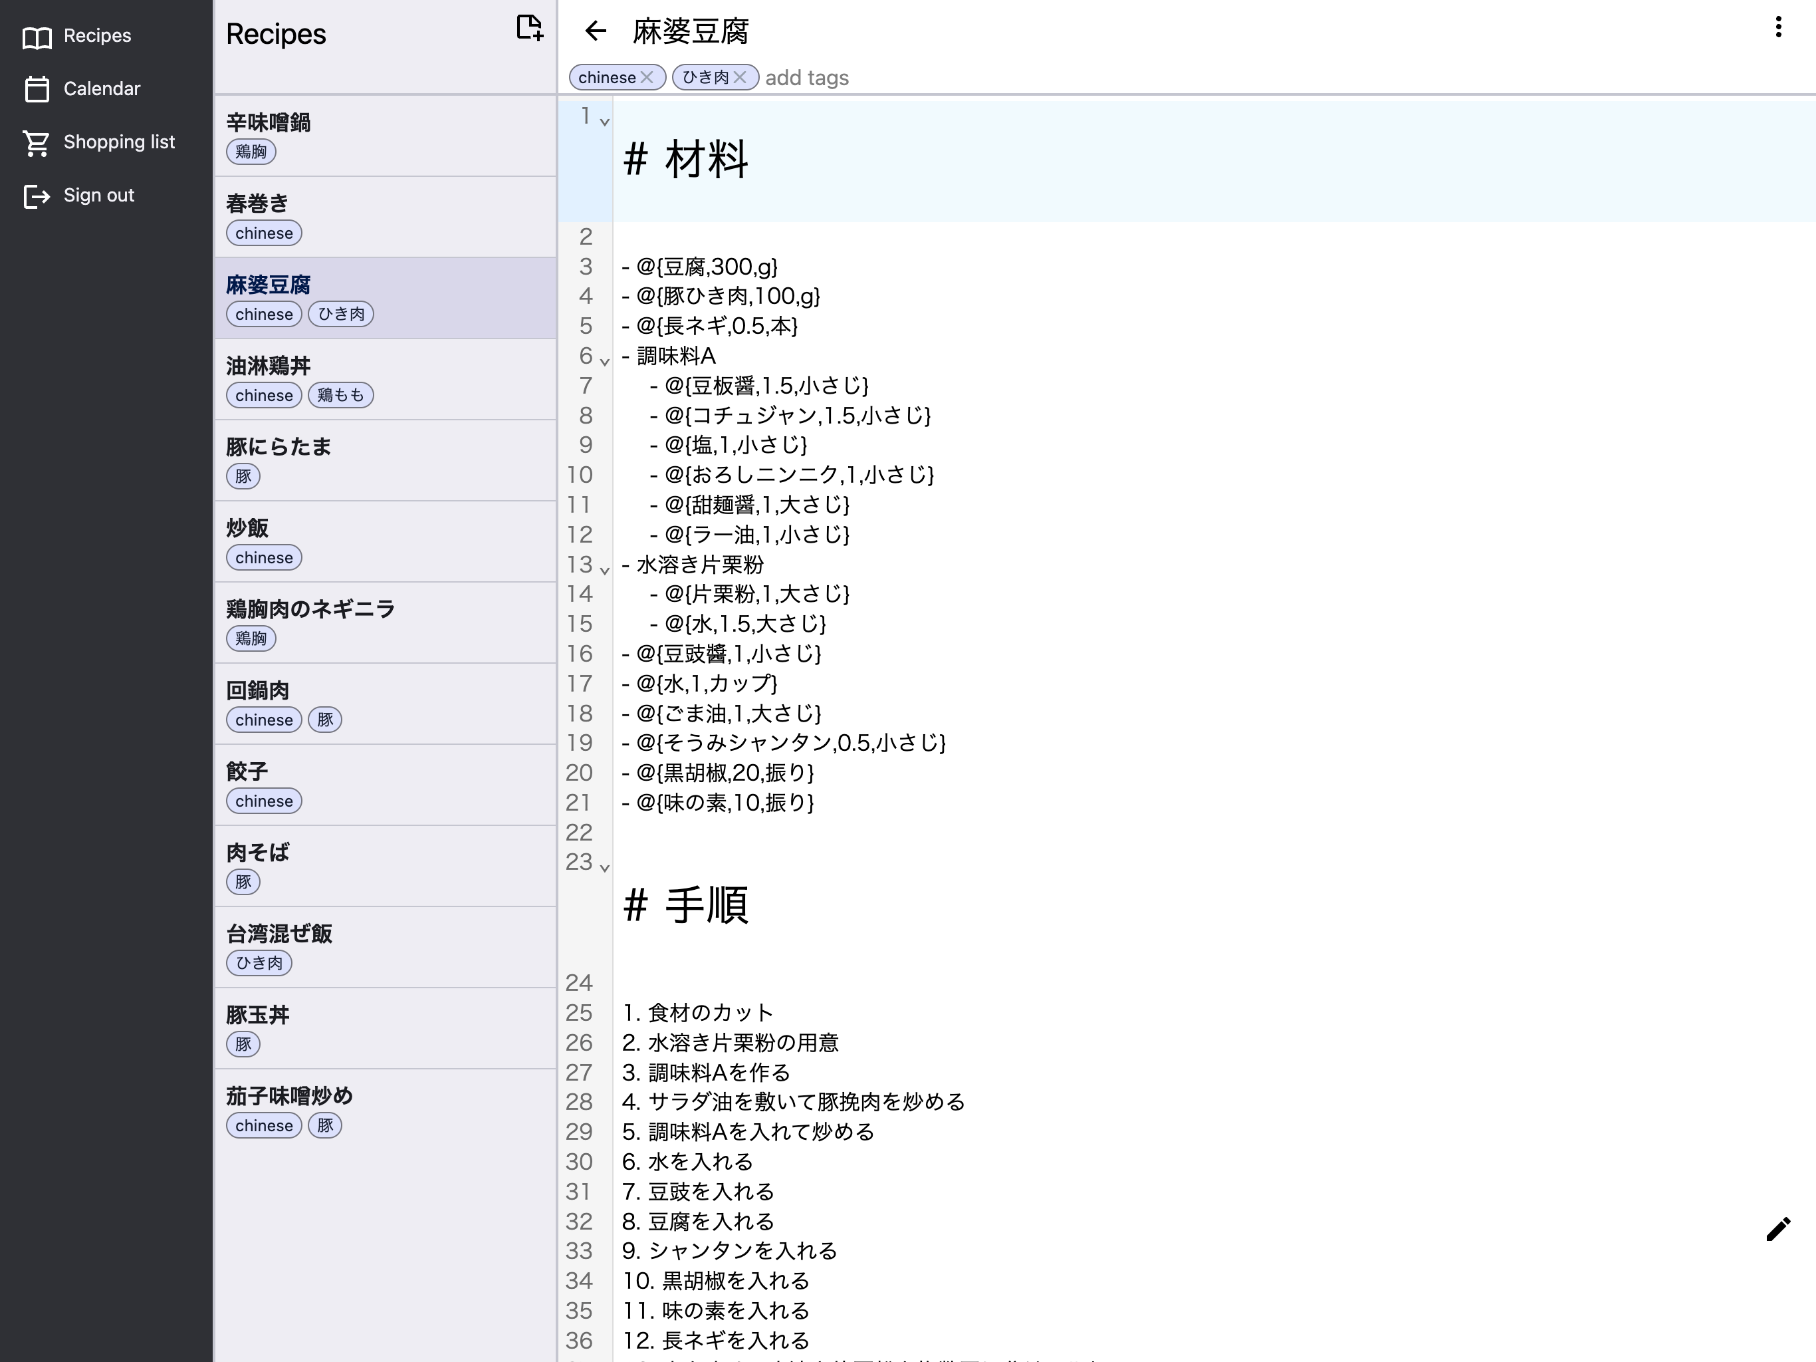Open the Shopping list menu label
1816x1362 pixels.
[x=119, y=141]
